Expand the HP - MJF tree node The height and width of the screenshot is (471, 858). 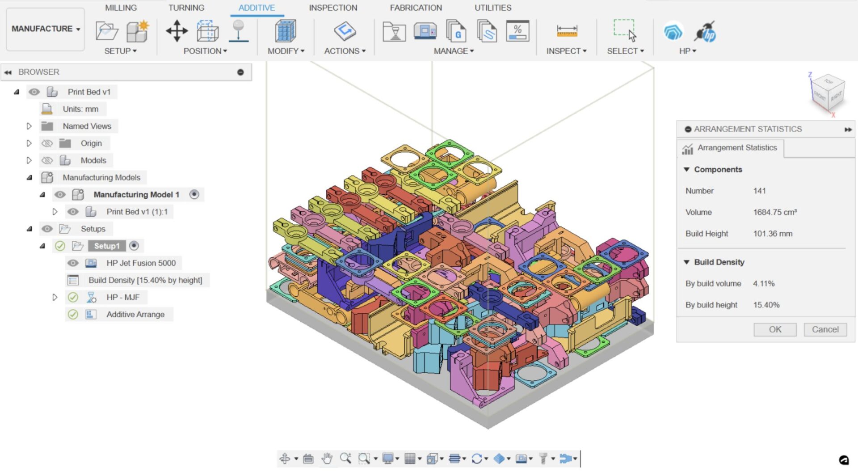(x=55, y=298)
